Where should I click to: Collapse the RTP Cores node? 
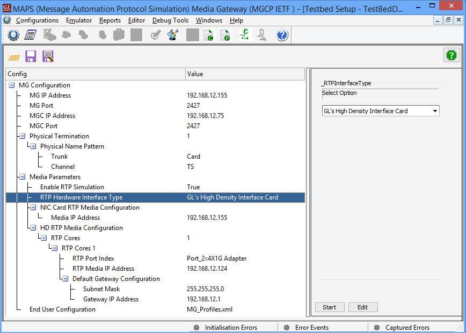pos(43,238)
